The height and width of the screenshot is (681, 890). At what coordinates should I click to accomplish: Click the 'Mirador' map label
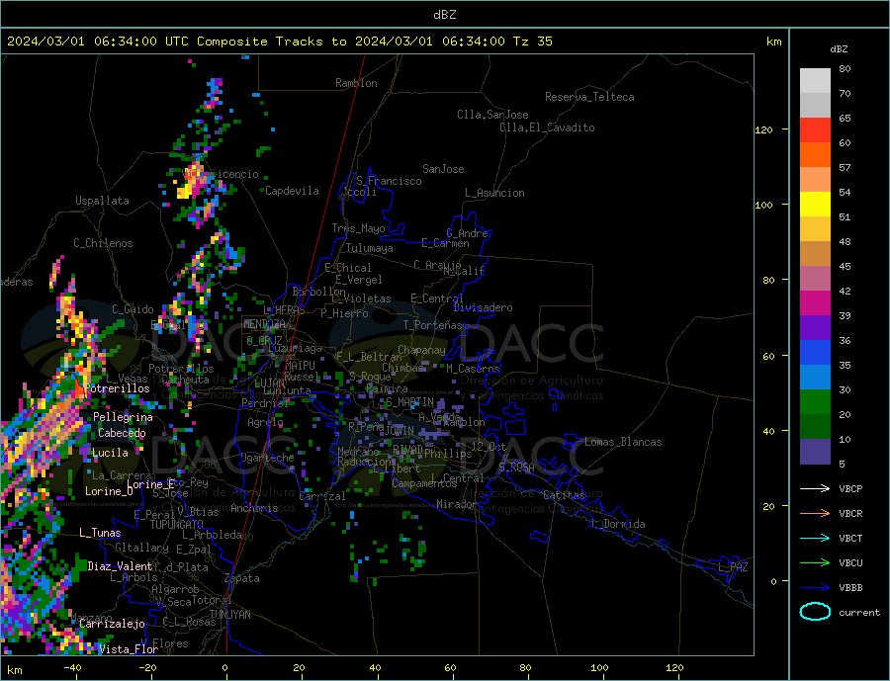pyautogui.click(x=457, y=504)
